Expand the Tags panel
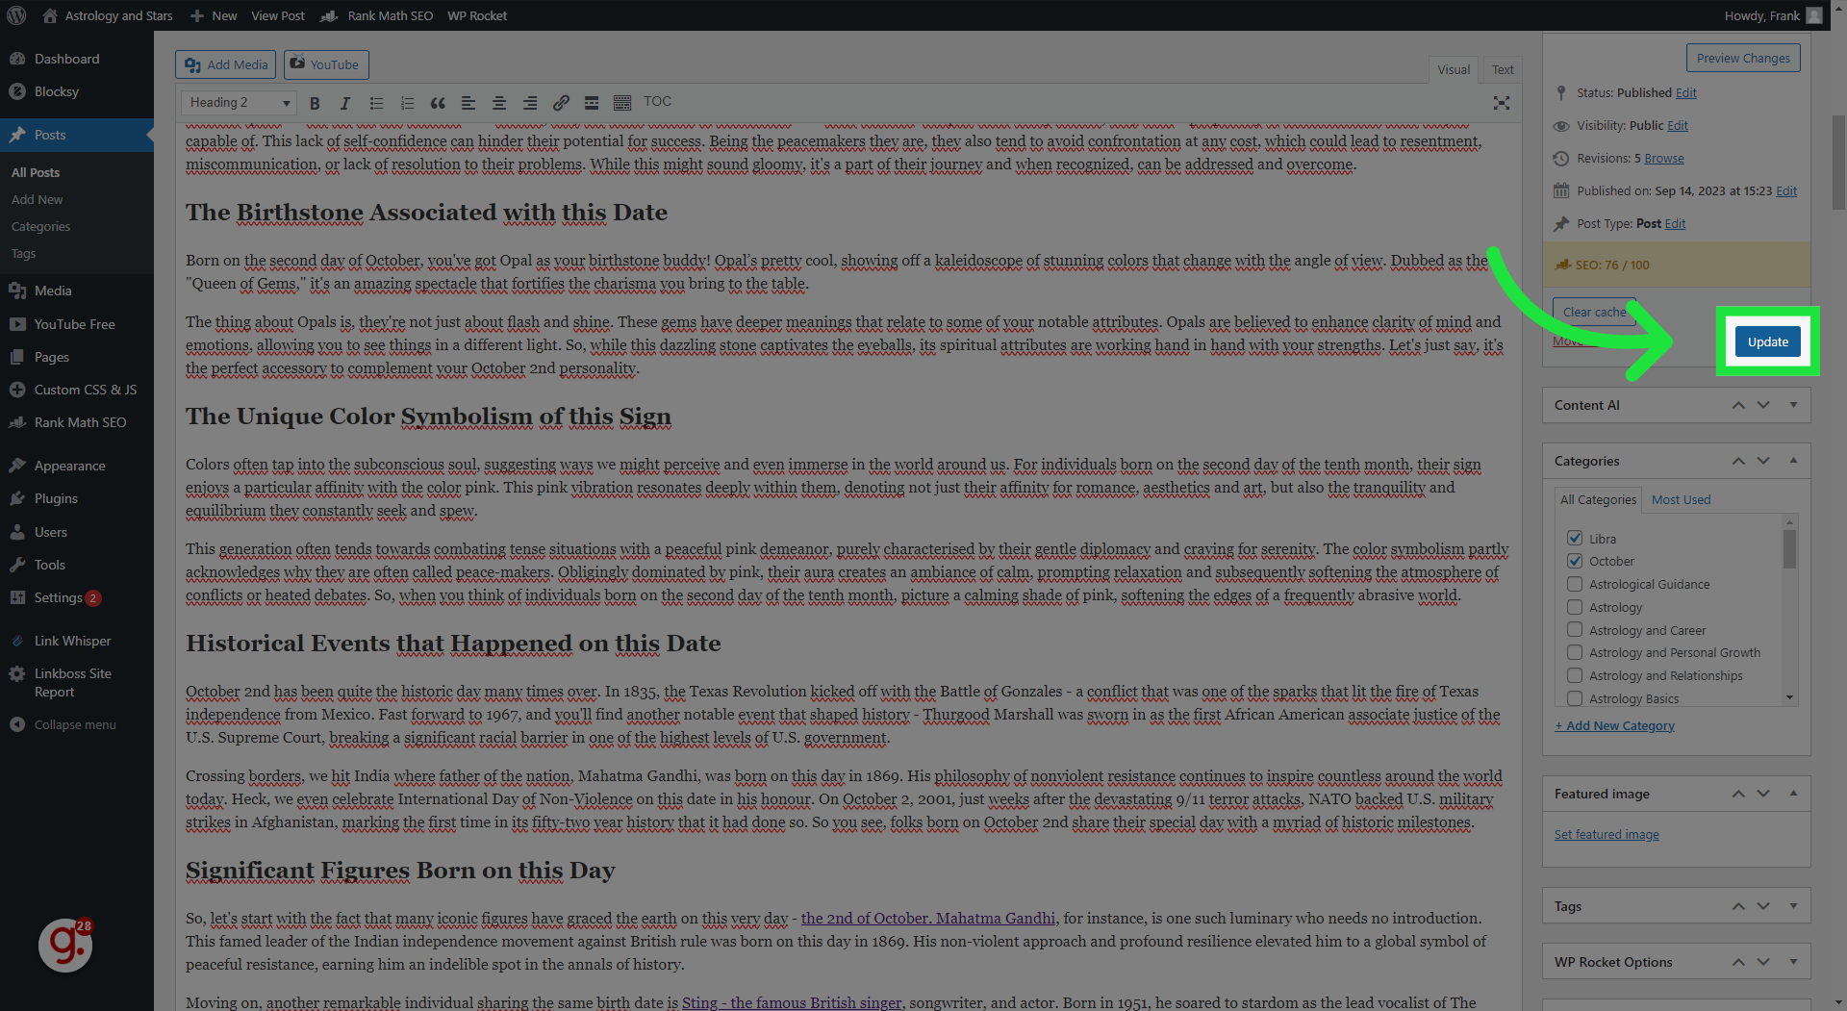The height and width of the screenshot is (1011, 1847). click(1793, 906)
